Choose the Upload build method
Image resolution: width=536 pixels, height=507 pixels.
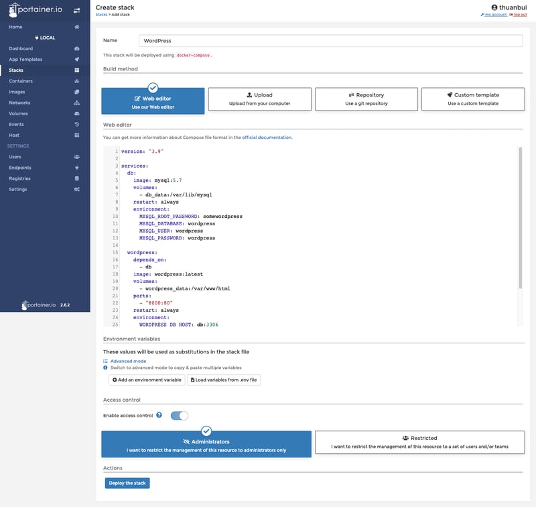coord(259,99)
